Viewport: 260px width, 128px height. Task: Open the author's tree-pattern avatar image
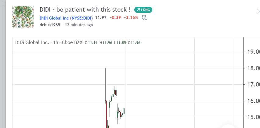click(x=23, y=17)
